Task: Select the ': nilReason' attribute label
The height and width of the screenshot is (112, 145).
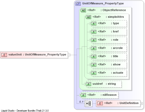Action: coord(108,95)
